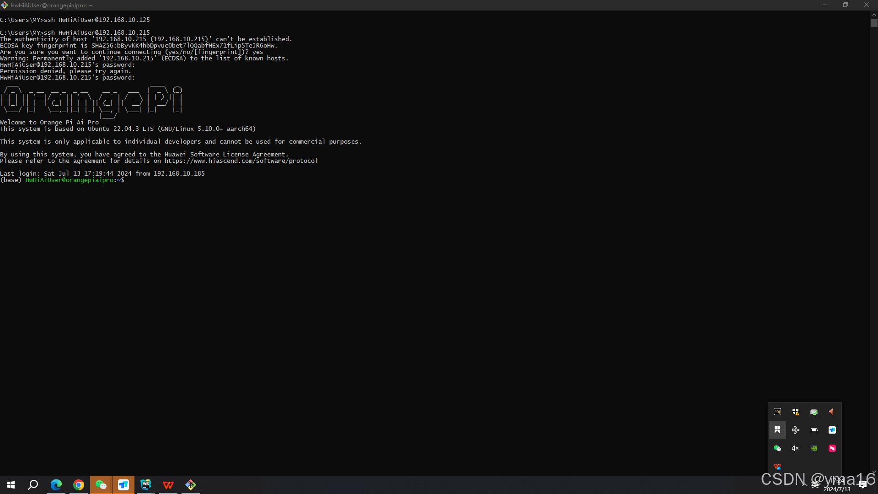
Task: Open the notification center icon
Action: tap(863, 485)
